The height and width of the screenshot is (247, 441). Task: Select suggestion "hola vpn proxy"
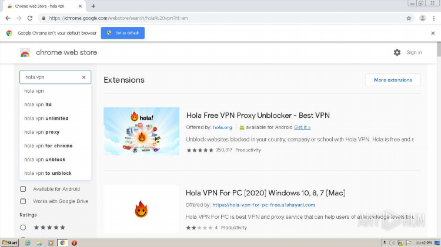point(55,132)
